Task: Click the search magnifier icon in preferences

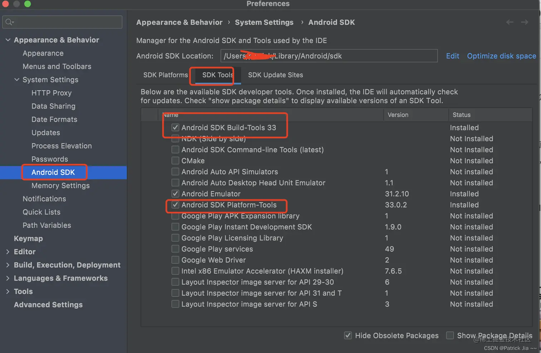Action: [9, 22]
